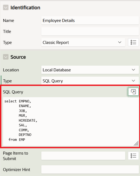Grab the SQL Query textarea resize handle

(x=136, y=143)
